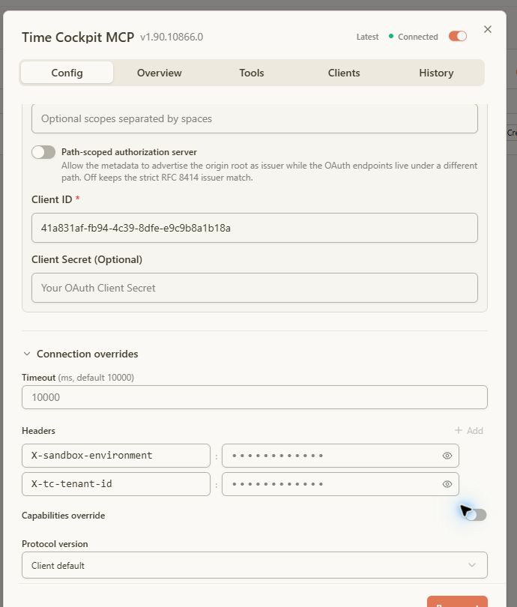The width and height of the screenshot is (517, 607).
Task: Click the Headers section label
Action: point(38,430)
